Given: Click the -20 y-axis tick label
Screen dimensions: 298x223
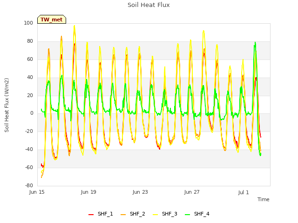Looking at the screenshot, I should pos(29,131).
